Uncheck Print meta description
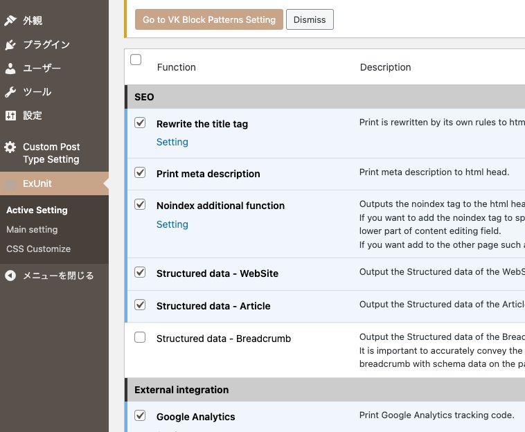 click(140, 172)
